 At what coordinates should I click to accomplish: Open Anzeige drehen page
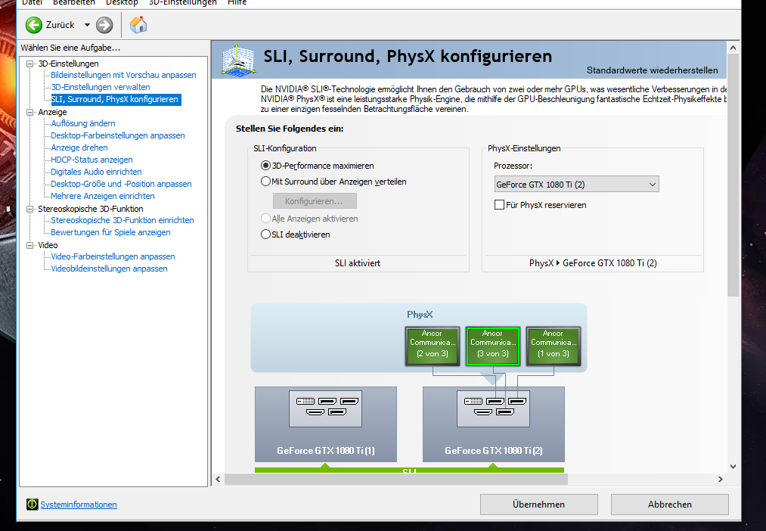[79, 147]
